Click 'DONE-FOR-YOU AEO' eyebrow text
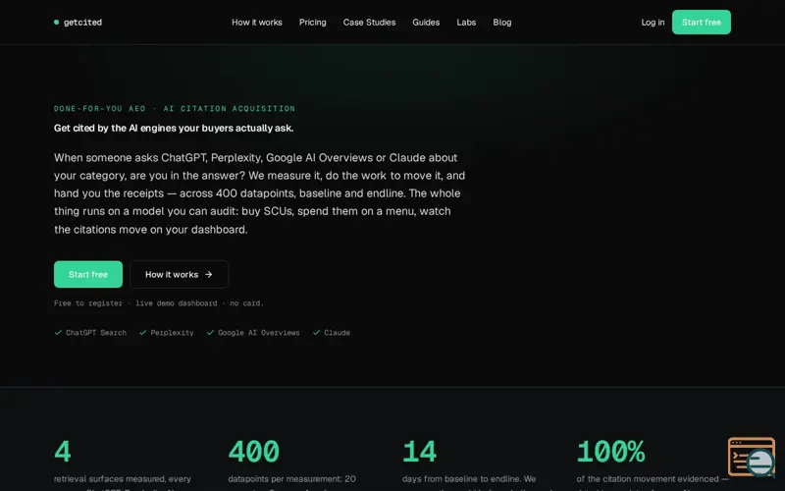The image size is (785, 491). 100,108
